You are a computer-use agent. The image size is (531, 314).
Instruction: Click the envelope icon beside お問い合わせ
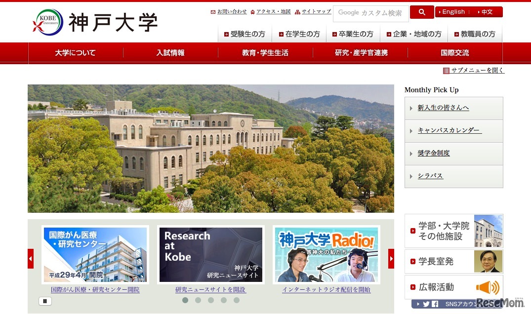(x=213, y=12)
